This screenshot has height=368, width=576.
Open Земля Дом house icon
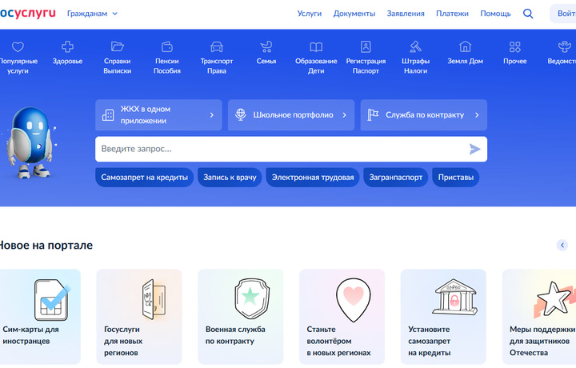coord(465,46)
